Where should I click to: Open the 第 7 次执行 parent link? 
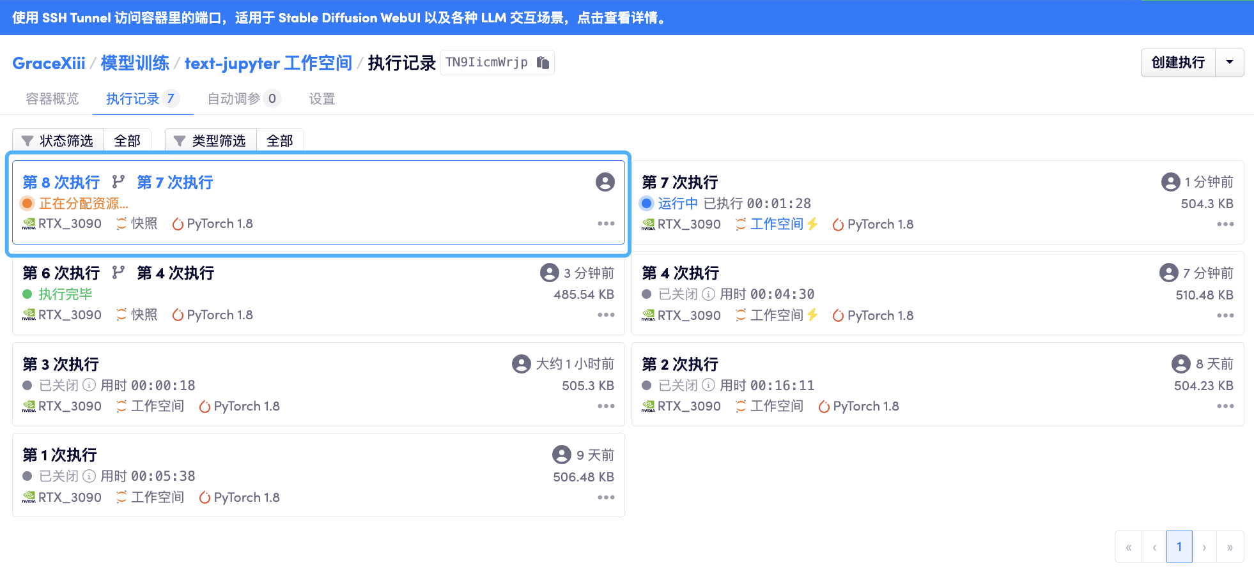click(x=174, y=183)
